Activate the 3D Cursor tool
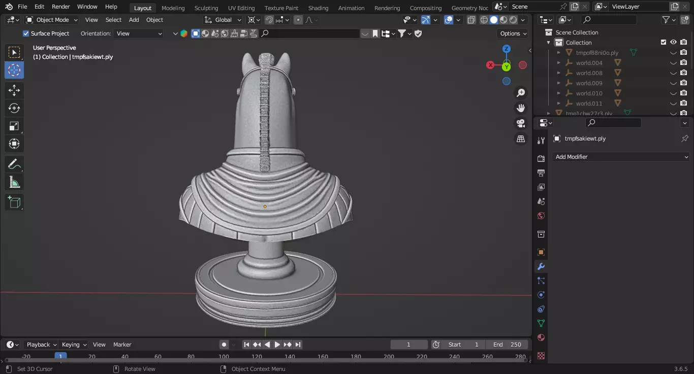 click(x=14, y=70)
